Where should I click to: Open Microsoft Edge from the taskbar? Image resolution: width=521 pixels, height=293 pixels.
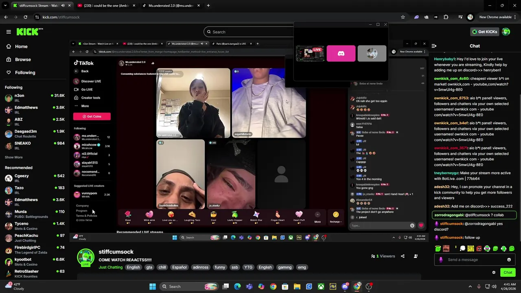pyautogui.click(x=237, y=286)
